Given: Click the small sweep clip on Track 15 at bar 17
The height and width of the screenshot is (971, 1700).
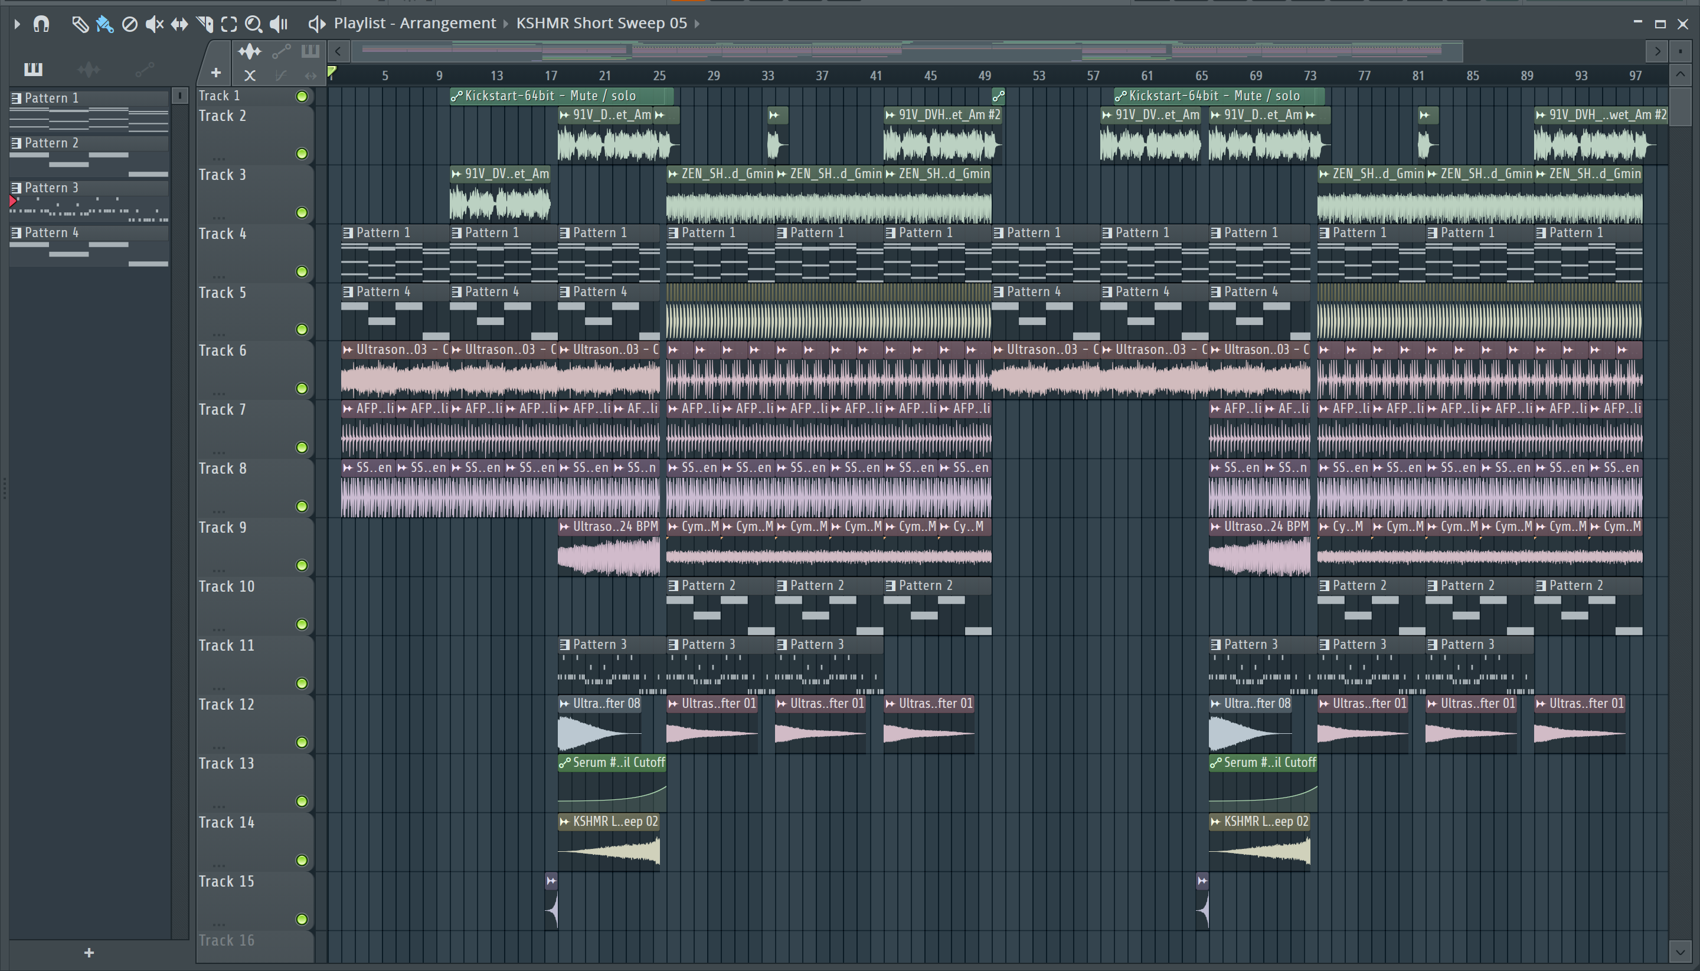Looking at the screenshot, I should coord(551,901).
